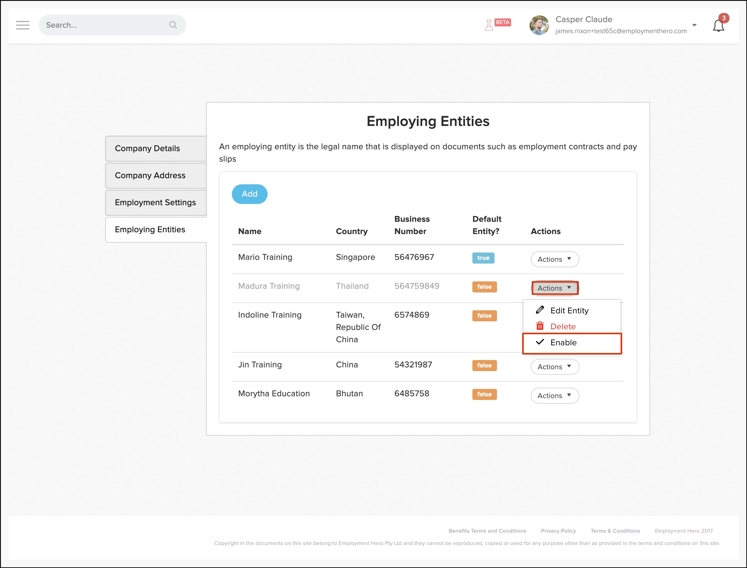
Task: Click the search magnifier icon
Action: click(x=173, y=25)
